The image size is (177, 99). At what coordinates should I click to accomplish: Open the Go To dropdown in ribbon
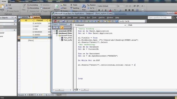click(92, 8)
